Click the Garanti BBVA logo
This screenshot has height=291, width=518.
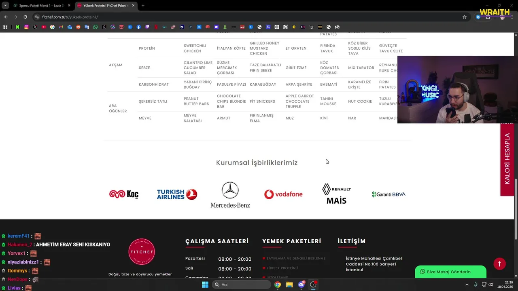[x=388, y=194]
